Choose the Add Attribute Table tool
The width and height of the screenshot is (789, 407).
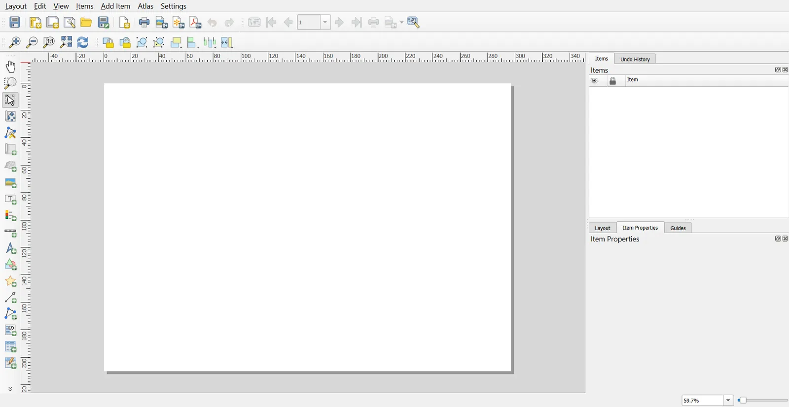pos(10,347)
